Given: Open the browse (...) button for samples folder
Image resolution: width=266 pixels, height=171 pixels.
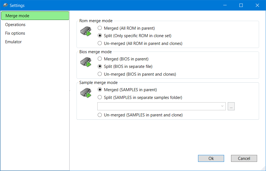Looking at the screenshot, I should [231, 106].
